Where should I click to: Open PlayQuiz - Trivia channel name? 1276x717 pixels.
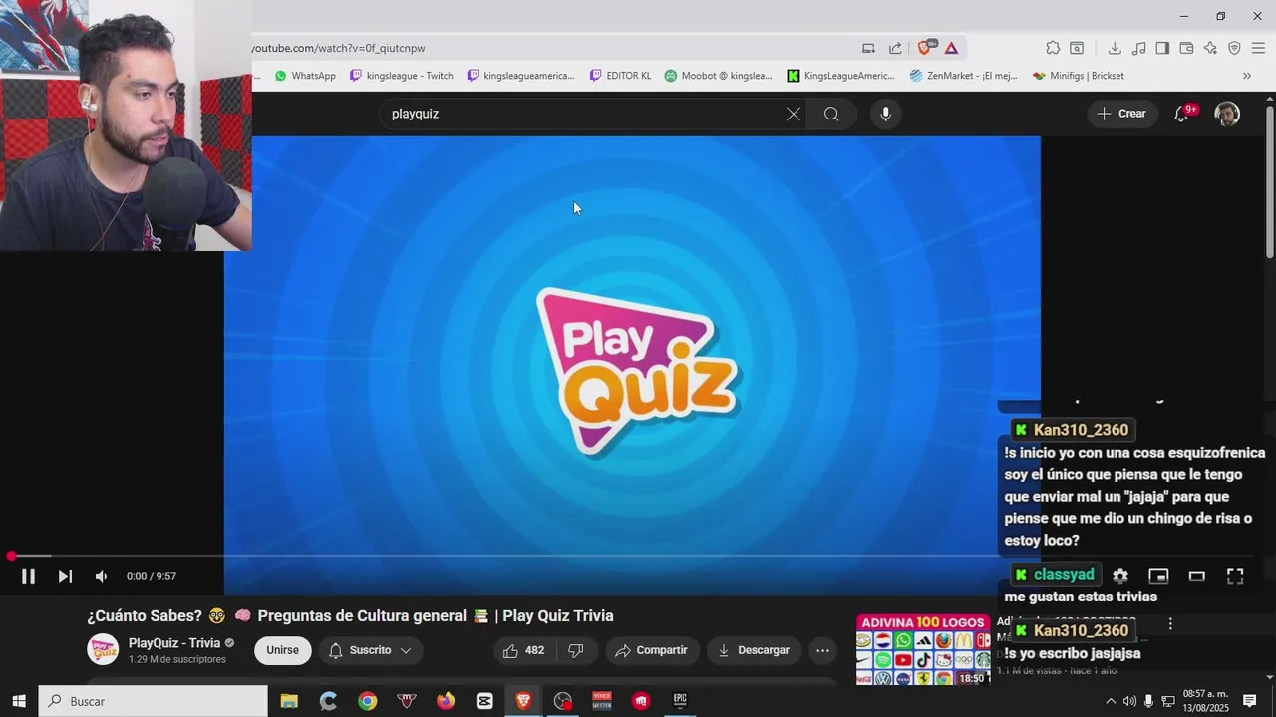173,643
